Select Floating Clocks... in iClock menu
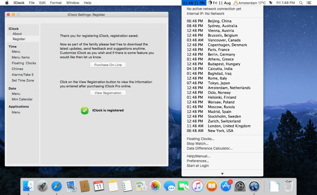The width and height of the screenshot is (317, 195). click(x=200, y=139)
